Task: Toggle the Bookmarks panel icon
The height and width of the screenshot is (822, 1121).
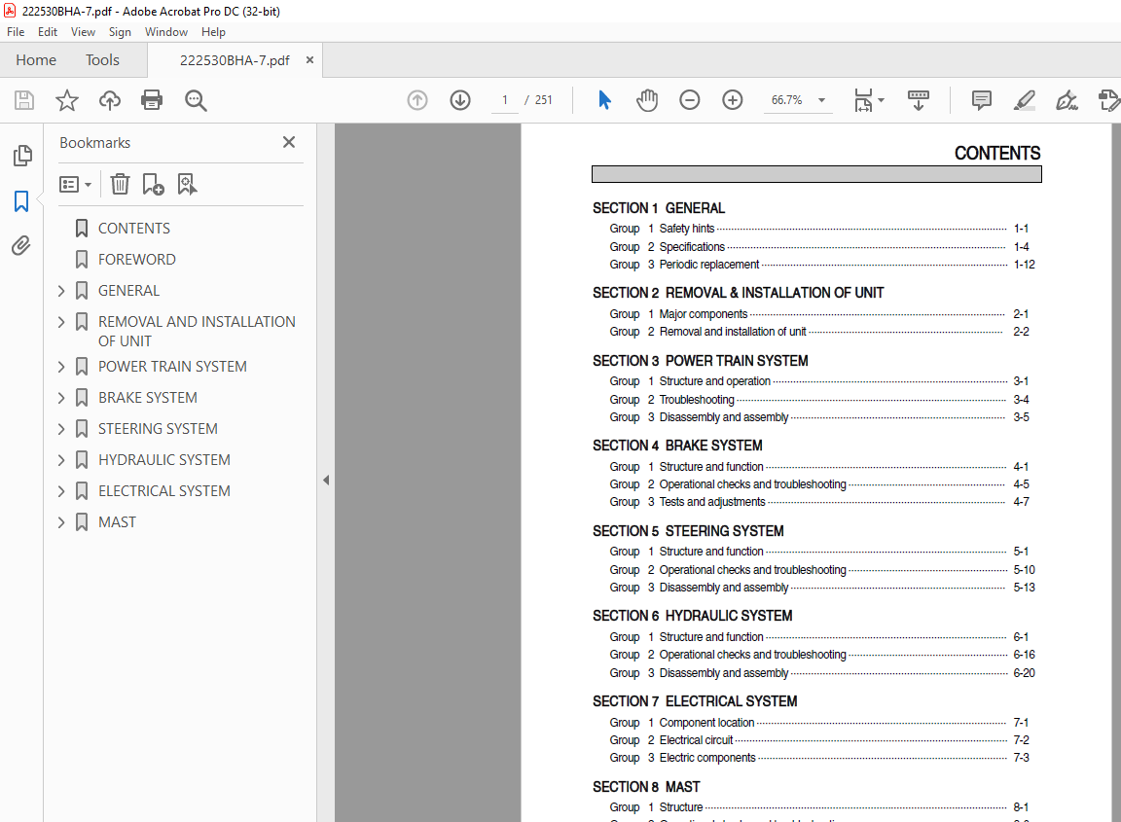Action: coord(21,201)
